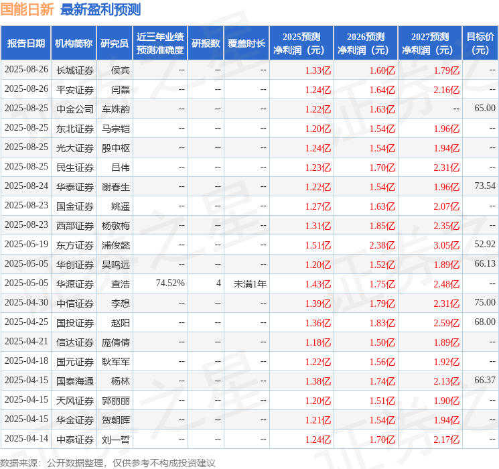Select target price 75.00 for 中信证券
This screenshot has width=499, height=469.
pos(485,302)
